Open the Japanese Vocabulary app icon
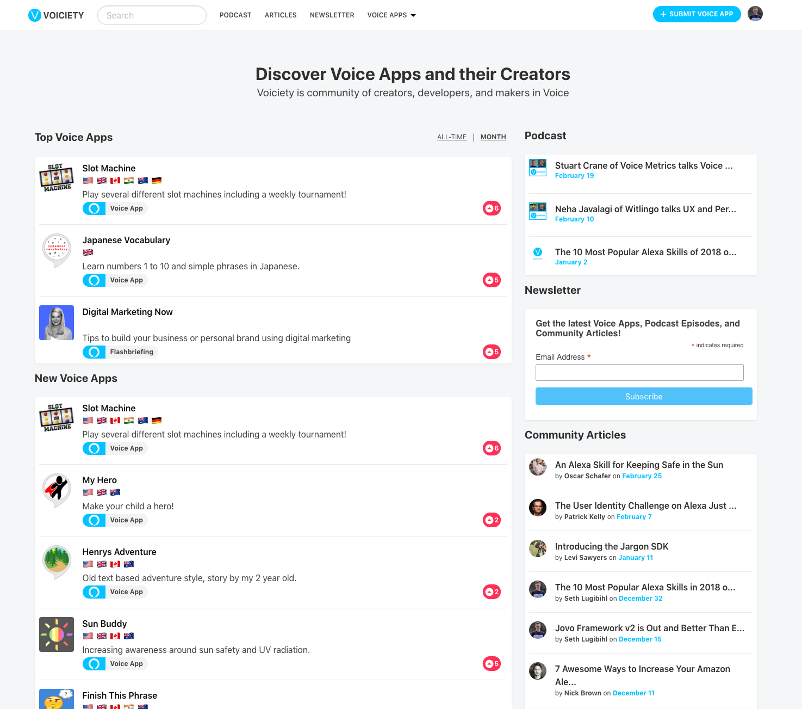The width and height of the screenshot is (802, 709). tap(57, 251)
